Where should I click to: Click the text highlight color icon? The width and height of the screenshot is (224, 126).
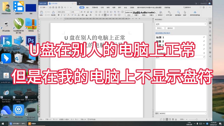pyautogui.click(x=82, y=15)
